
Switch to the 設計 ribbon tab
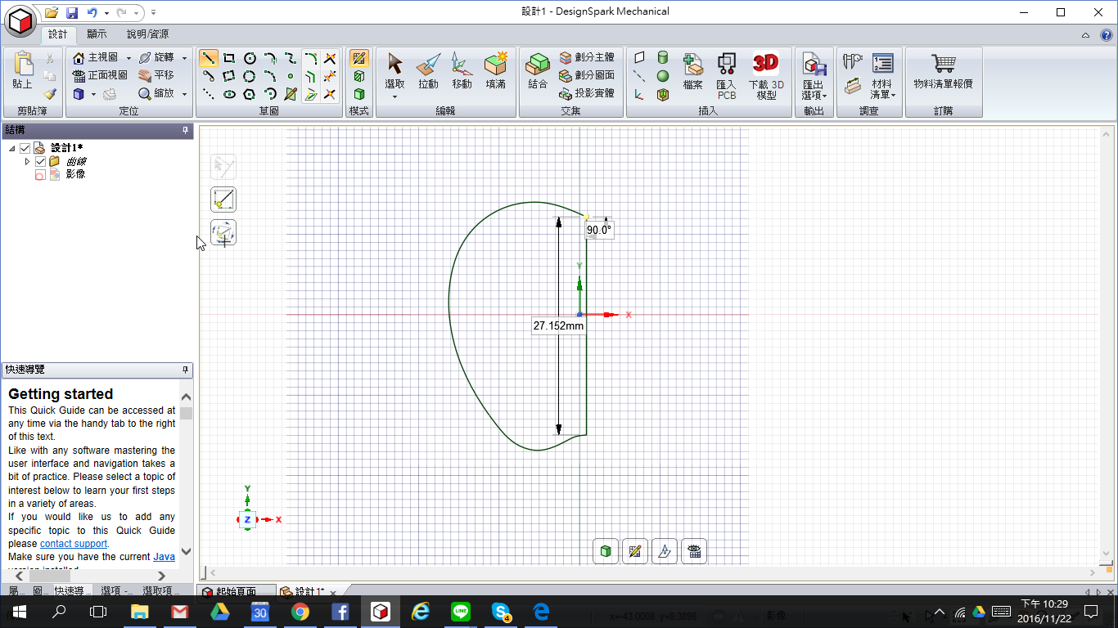coord(58,34)
